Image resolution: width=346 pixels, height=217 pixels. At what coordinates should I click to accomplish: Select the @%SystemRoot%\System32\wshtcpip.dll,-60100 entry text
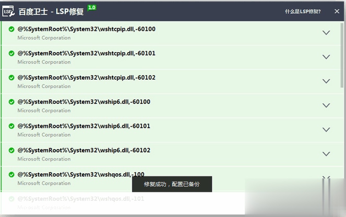click(86, 29)
